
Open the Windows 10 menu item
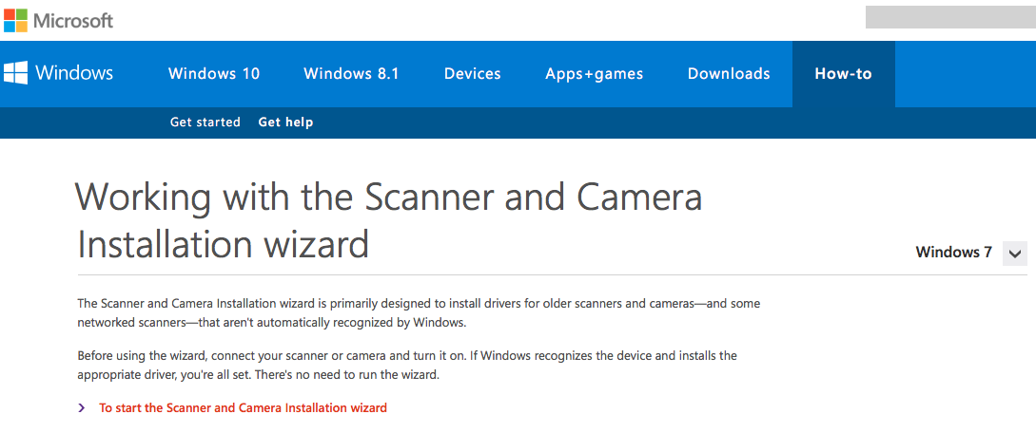point(213,74)
